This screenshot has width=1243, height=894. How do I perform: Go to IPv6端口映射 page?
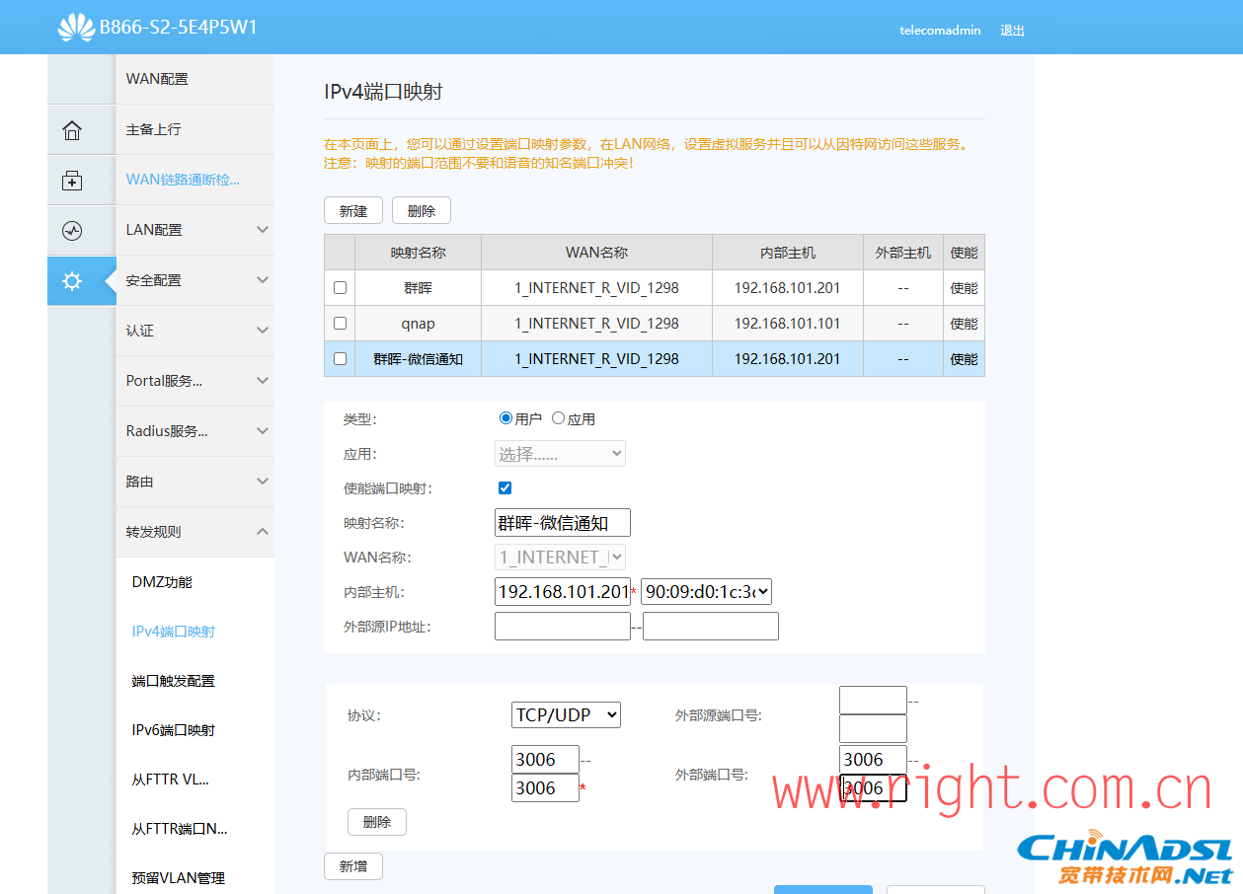[x=174, y=730]
